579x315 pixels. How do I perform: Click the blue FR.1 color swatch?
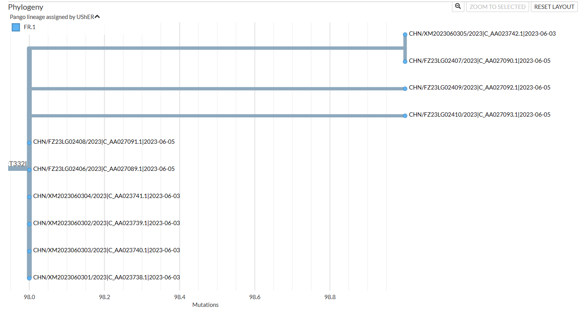(x=15, y=27)
